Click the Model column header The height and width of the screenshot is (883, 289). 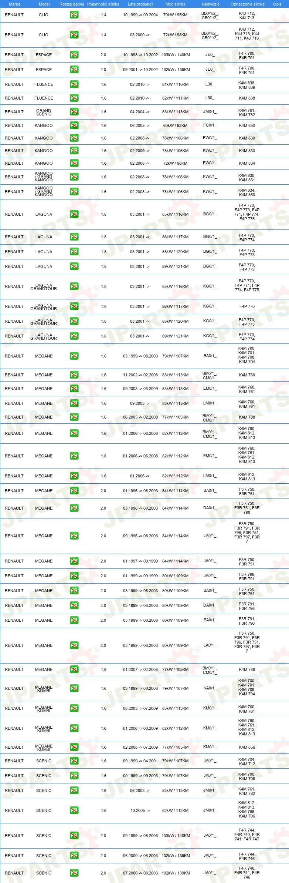point(44,4)
